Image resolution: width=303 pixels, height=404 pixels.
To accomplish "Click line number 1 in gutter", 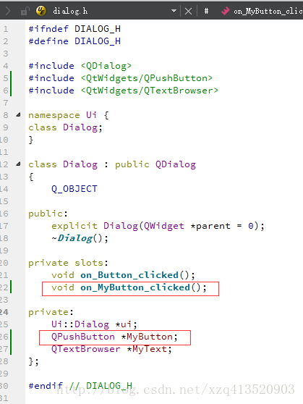I will pos(6,29).
